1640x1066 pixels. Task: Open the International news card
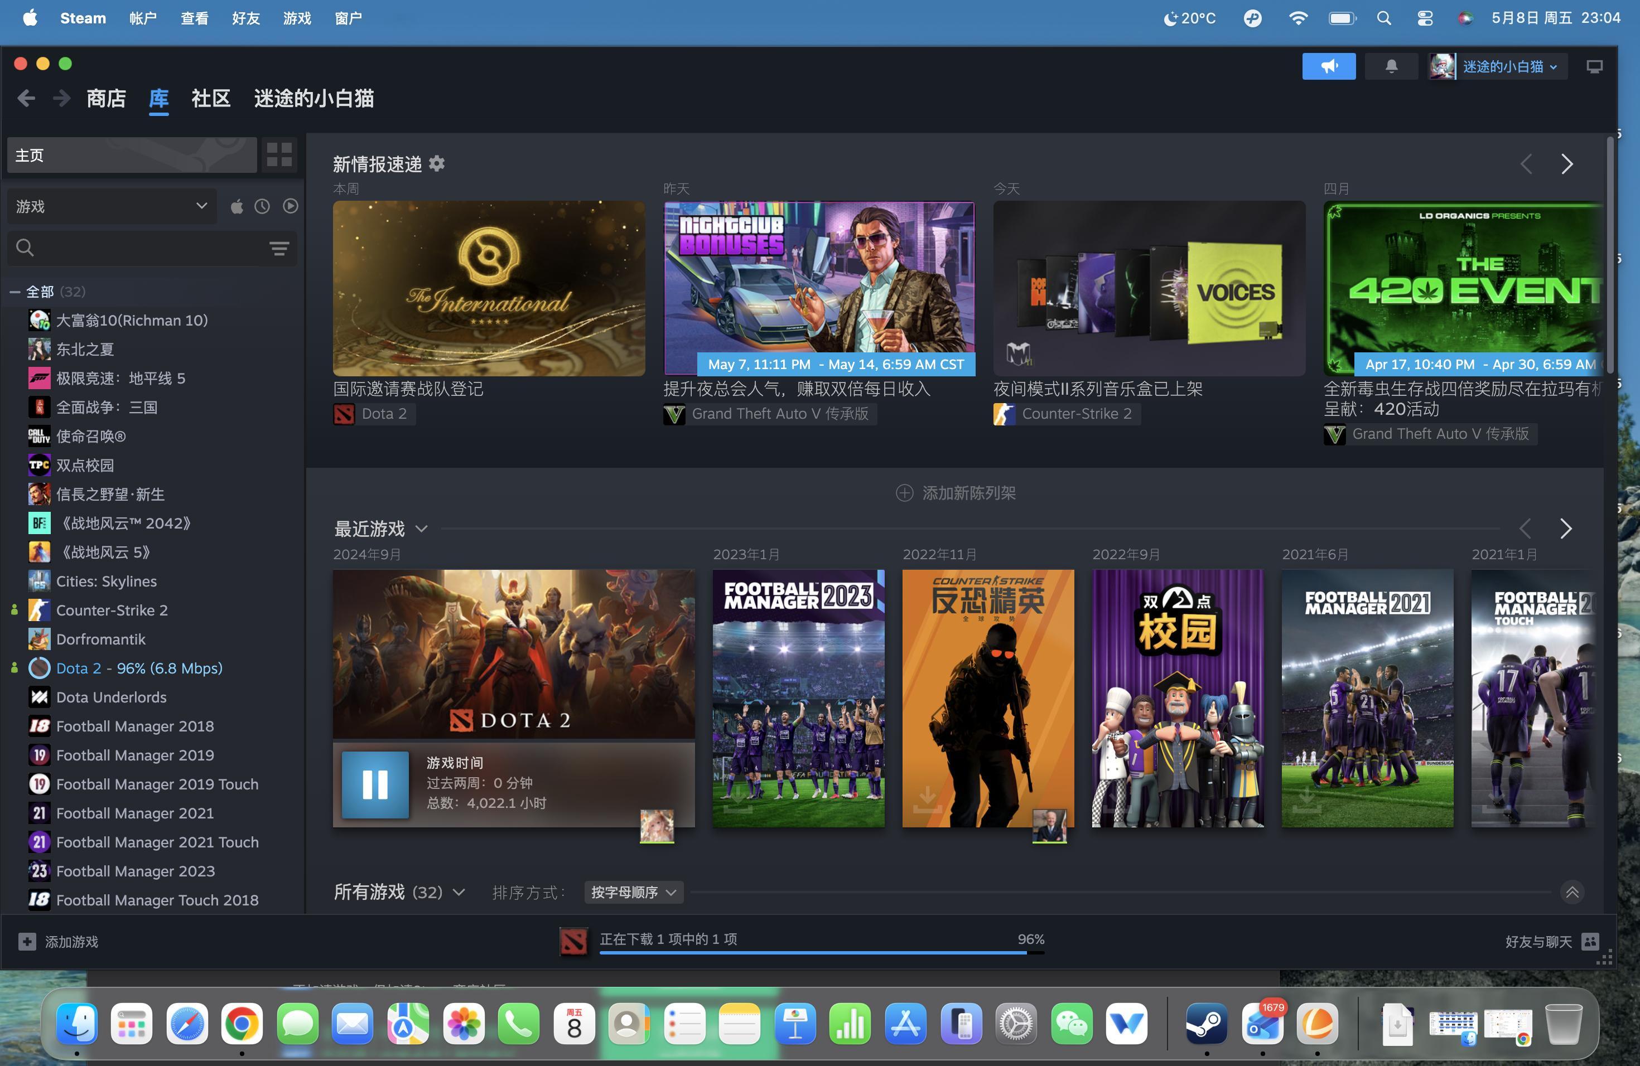click(x=489, y=289)
